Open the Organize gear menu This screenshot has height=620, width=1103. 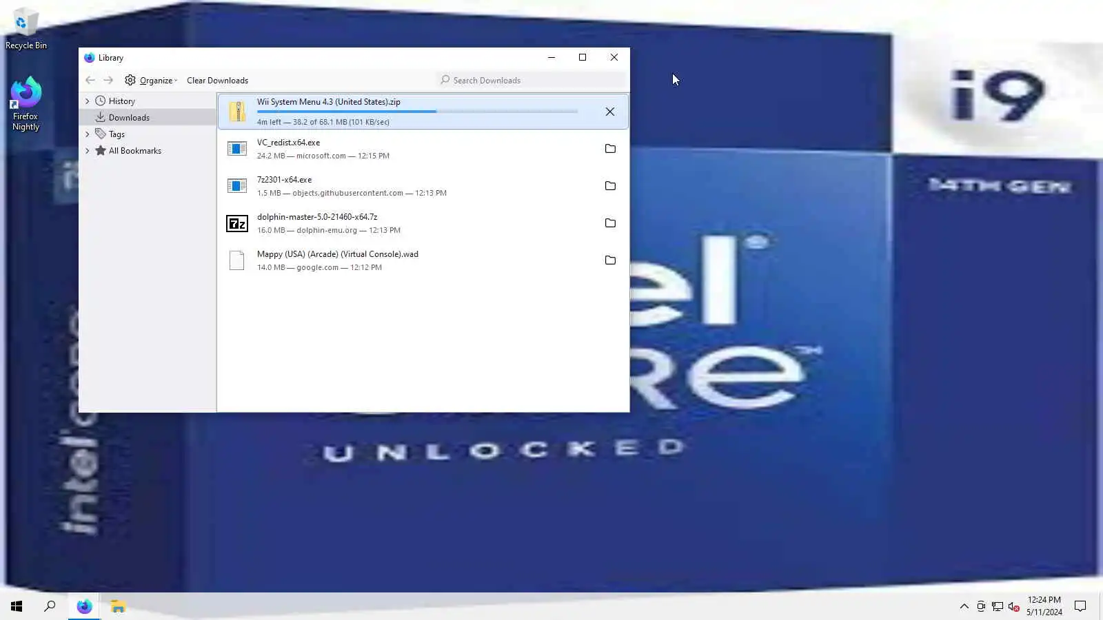click(151, 81)
